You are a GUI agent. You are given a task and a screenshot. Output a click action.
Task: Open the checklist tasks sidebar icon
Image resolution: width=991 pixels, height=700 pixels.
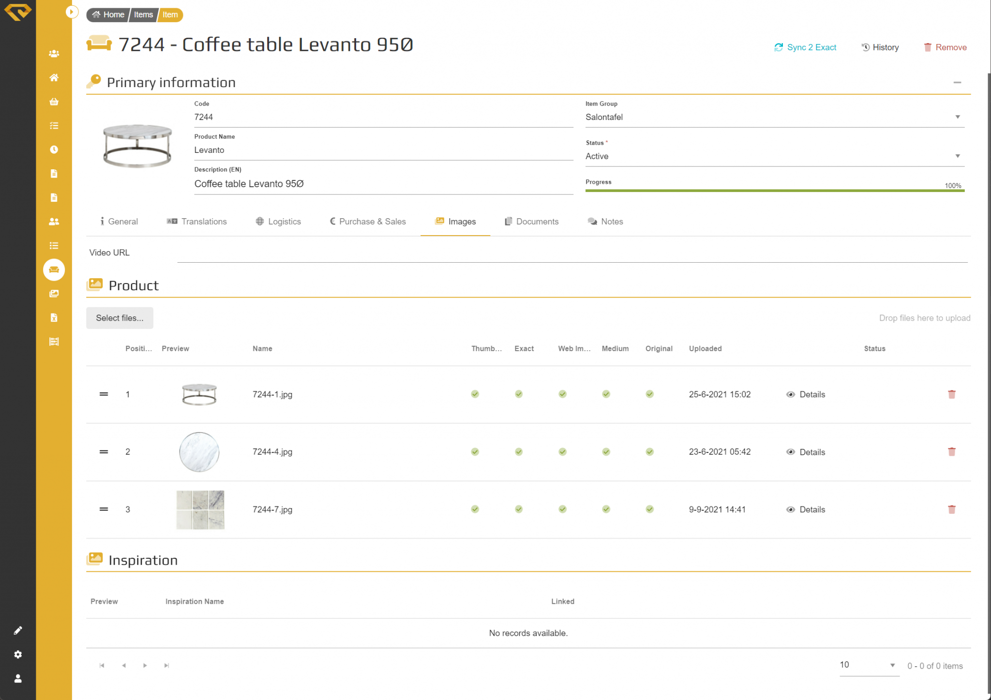[54, 126]
